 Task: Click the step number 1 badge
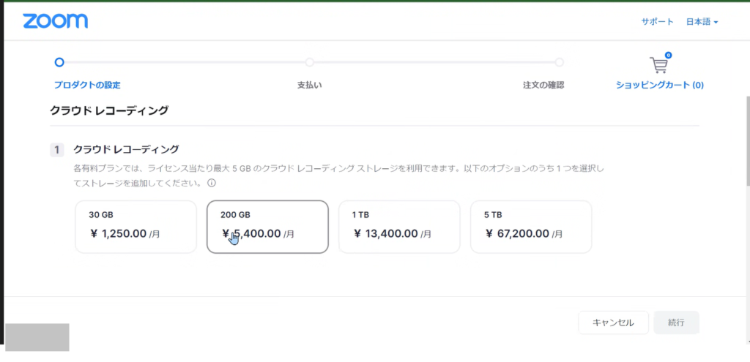click(57, 150)
